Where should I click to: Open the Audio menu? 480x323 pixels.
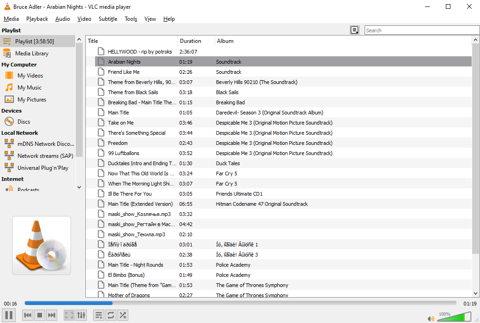point(62,18)
